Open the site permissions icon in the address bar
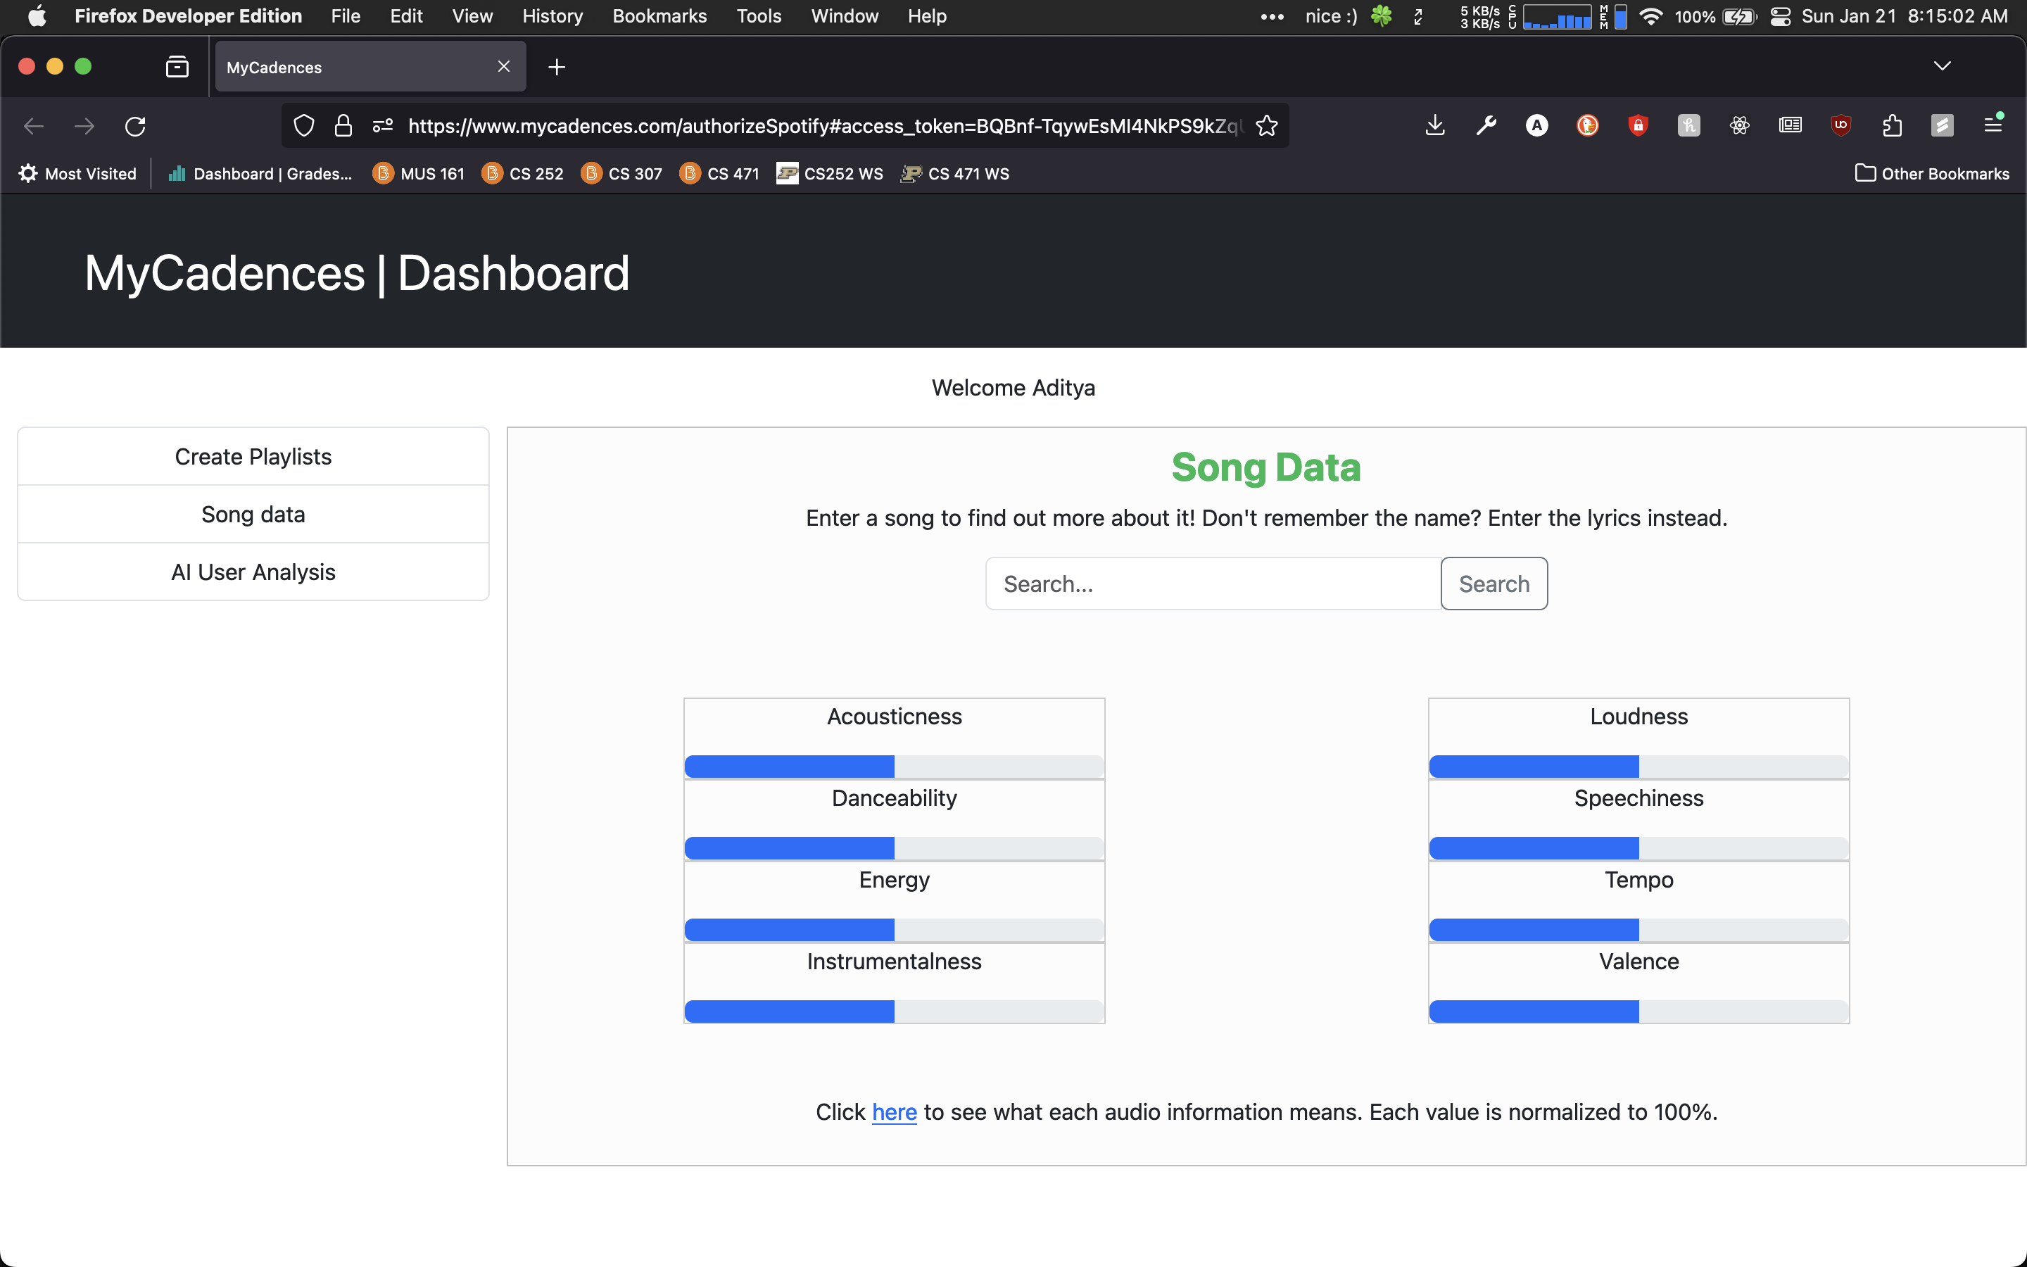 [383, 126]
